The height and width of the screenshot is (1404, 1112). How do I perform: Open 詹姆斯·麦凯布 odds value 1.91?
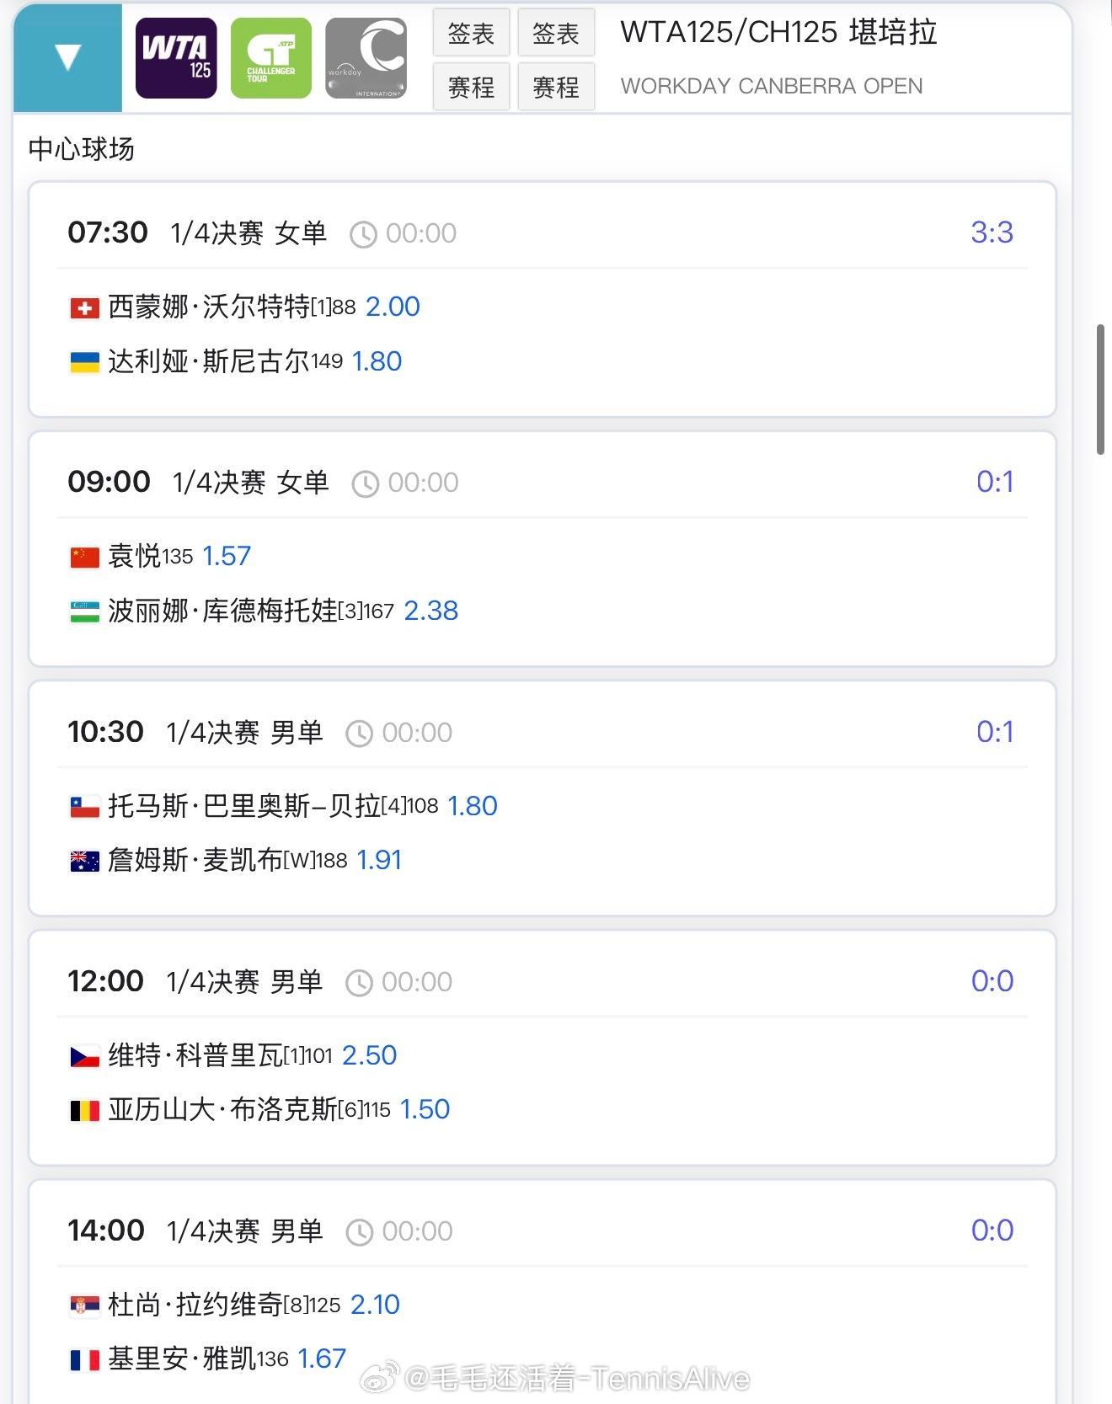(x=379, y=860)
